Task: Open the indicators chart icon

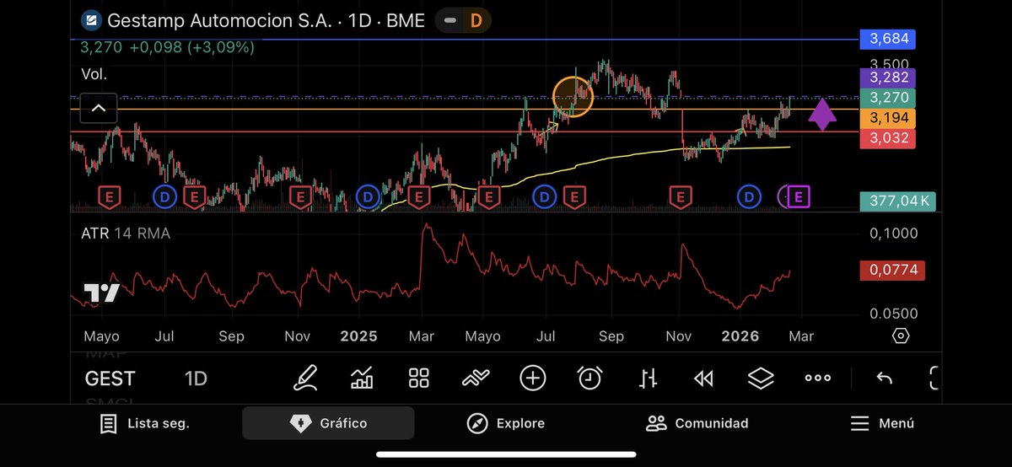Action: 362,378
